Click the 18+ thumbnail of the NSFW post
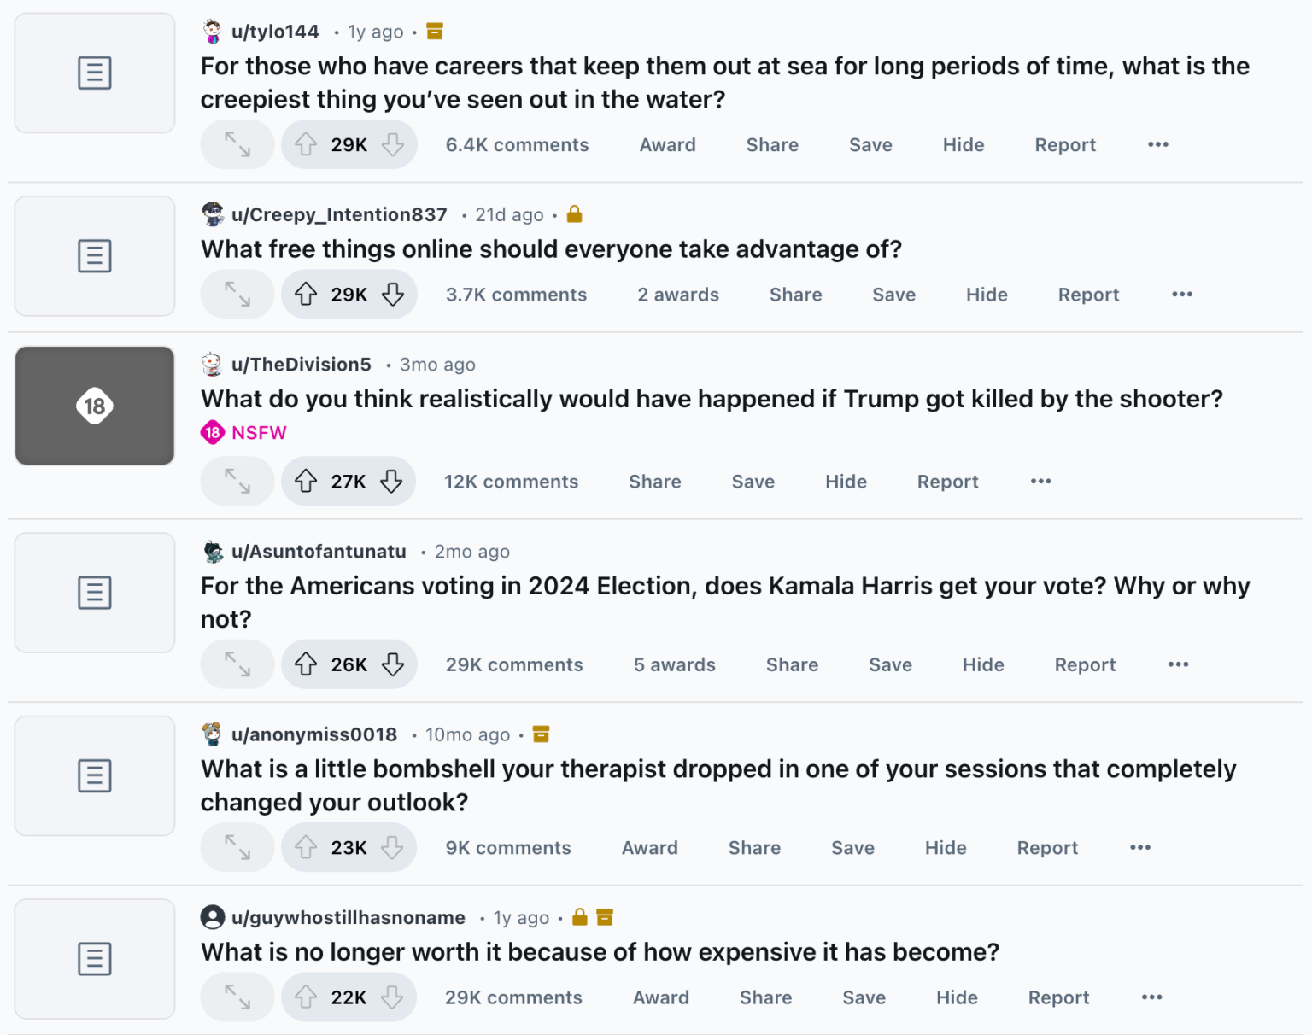Viewport: 1312px width, 1035px height. (x=94, y=406)
